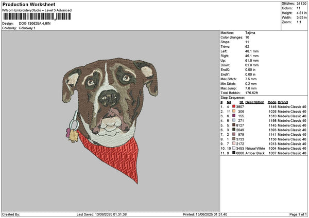Image resolution: width=309 pixels, height=218 pixels.
Task: Click the EndY value '0.00 in'
Action: point(250,75)
